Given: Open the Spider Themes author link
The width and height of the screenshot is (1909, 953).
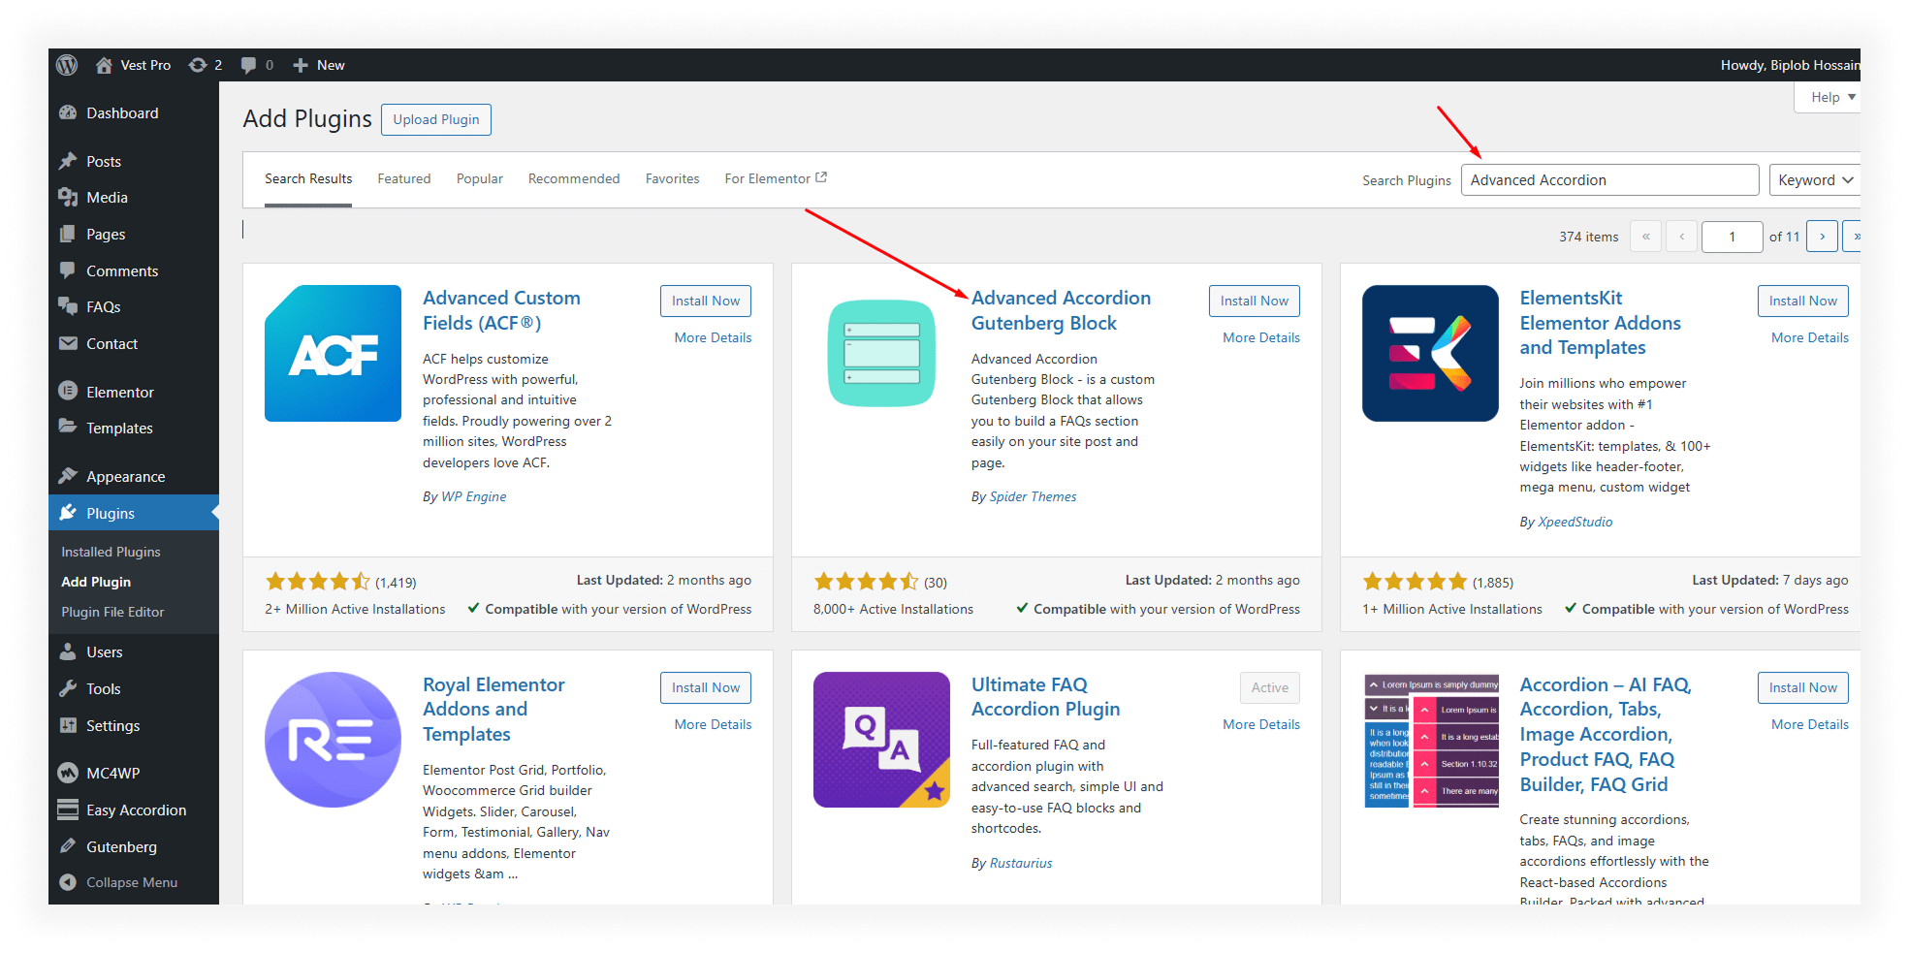Looking at the screenshot, I should pyautogui.click(x=1033, y=496).
